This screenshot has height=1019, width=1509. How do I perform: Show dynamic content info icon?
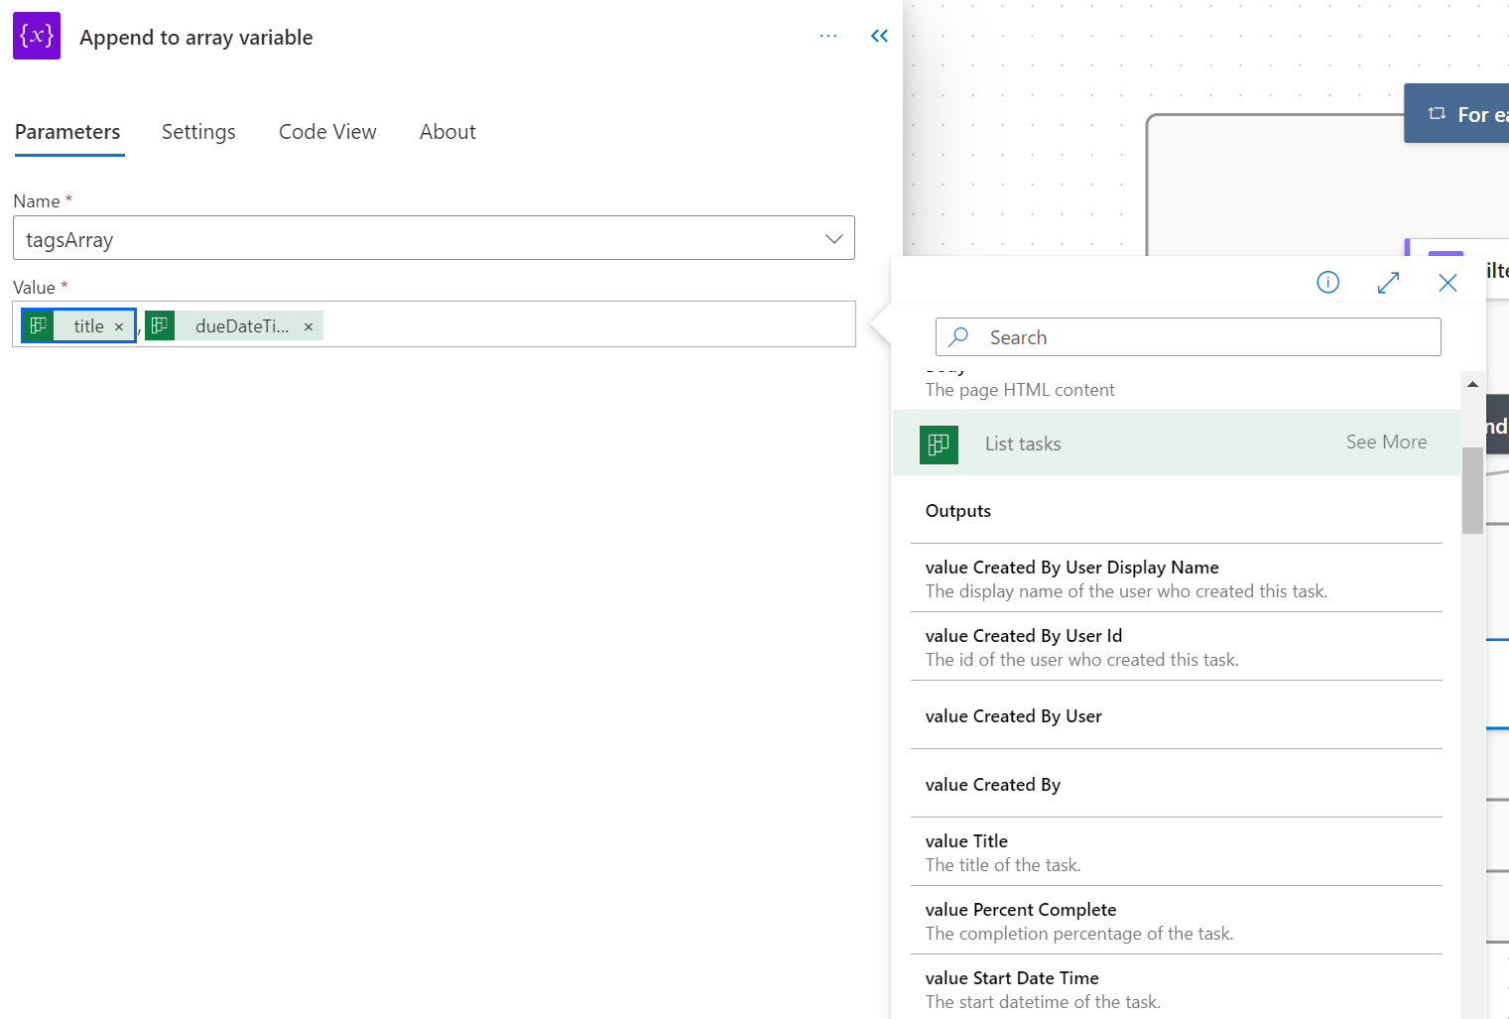(1327, 283)
